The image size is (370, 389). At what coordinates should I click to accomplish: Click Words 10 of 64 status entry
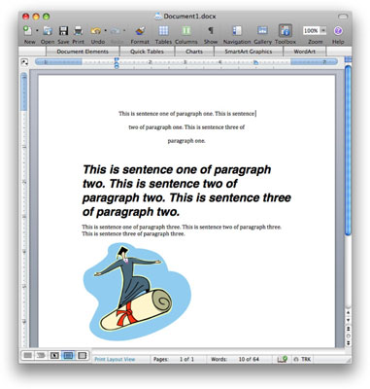[235, 359]
